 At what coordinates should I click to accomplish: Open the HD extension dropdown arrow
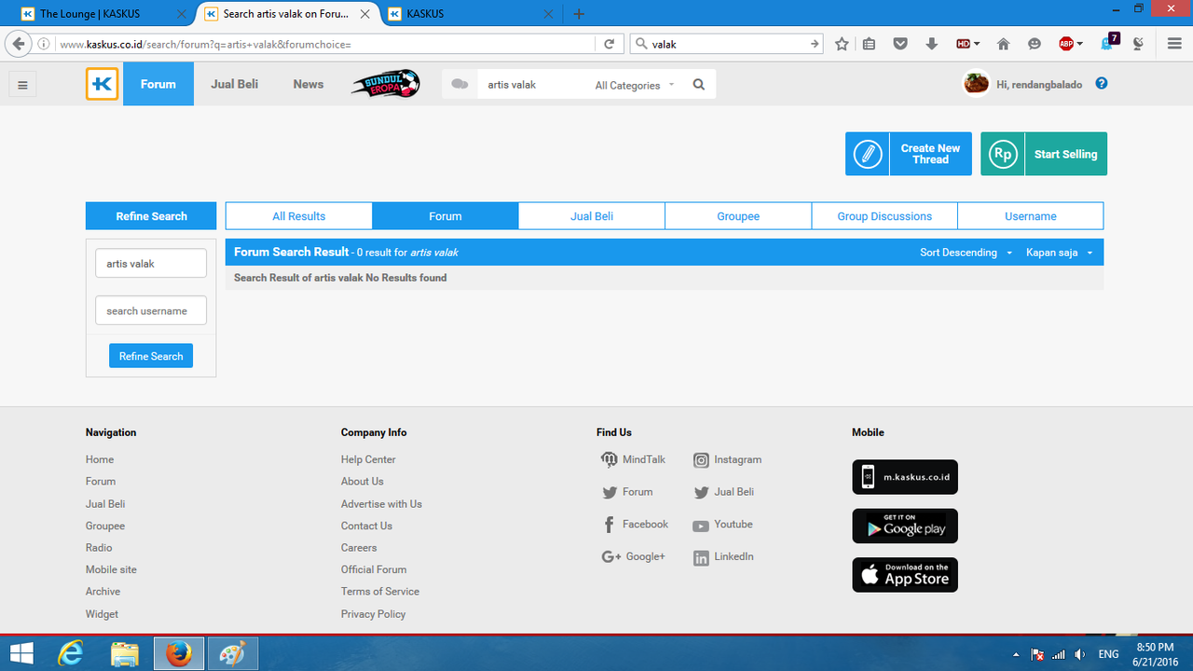pyautogui.click(x=977, y=44)
